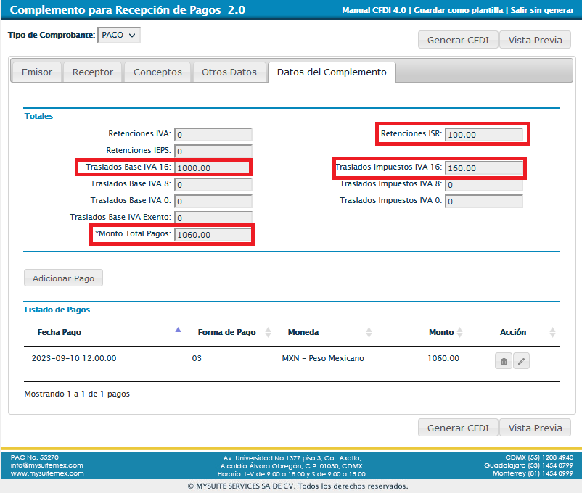Image resolution: width=582 pixels, height=493 pixels.
Task: Click the bottom Vista Previa button
Action: pyautogui.click(x=535, y=428)
